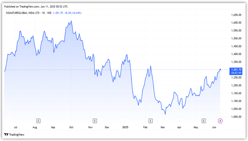Screen dimensions: 248x141
Task: Click the TradingView logo at bottom left
Action: [x=15, y=134]
